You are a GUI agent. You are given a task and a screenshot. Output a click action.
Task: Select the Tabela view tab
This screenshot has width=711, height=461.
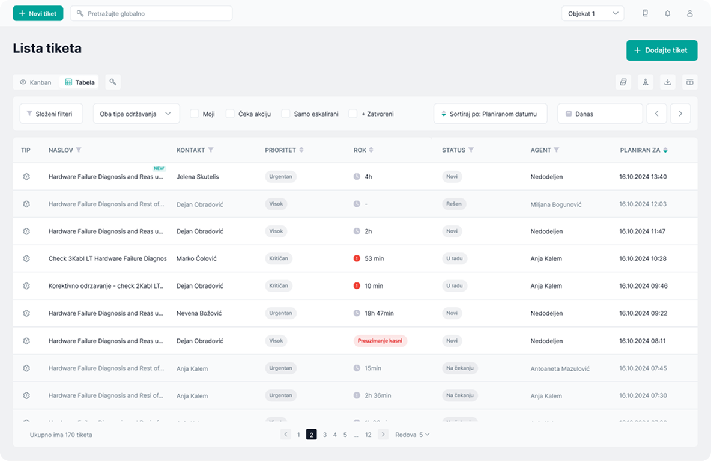click(x=80, y=82)
